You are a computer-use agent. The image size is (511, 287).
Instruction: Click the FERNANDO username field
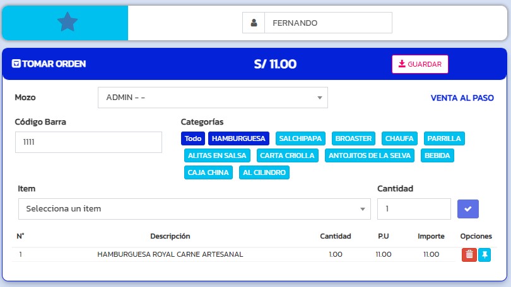[x=327, y=23]
